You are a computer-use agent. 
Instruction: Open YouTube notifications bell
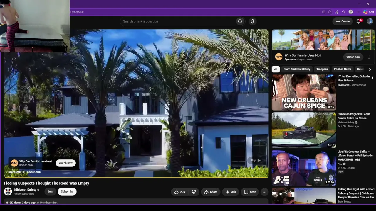tap(358, 21)
